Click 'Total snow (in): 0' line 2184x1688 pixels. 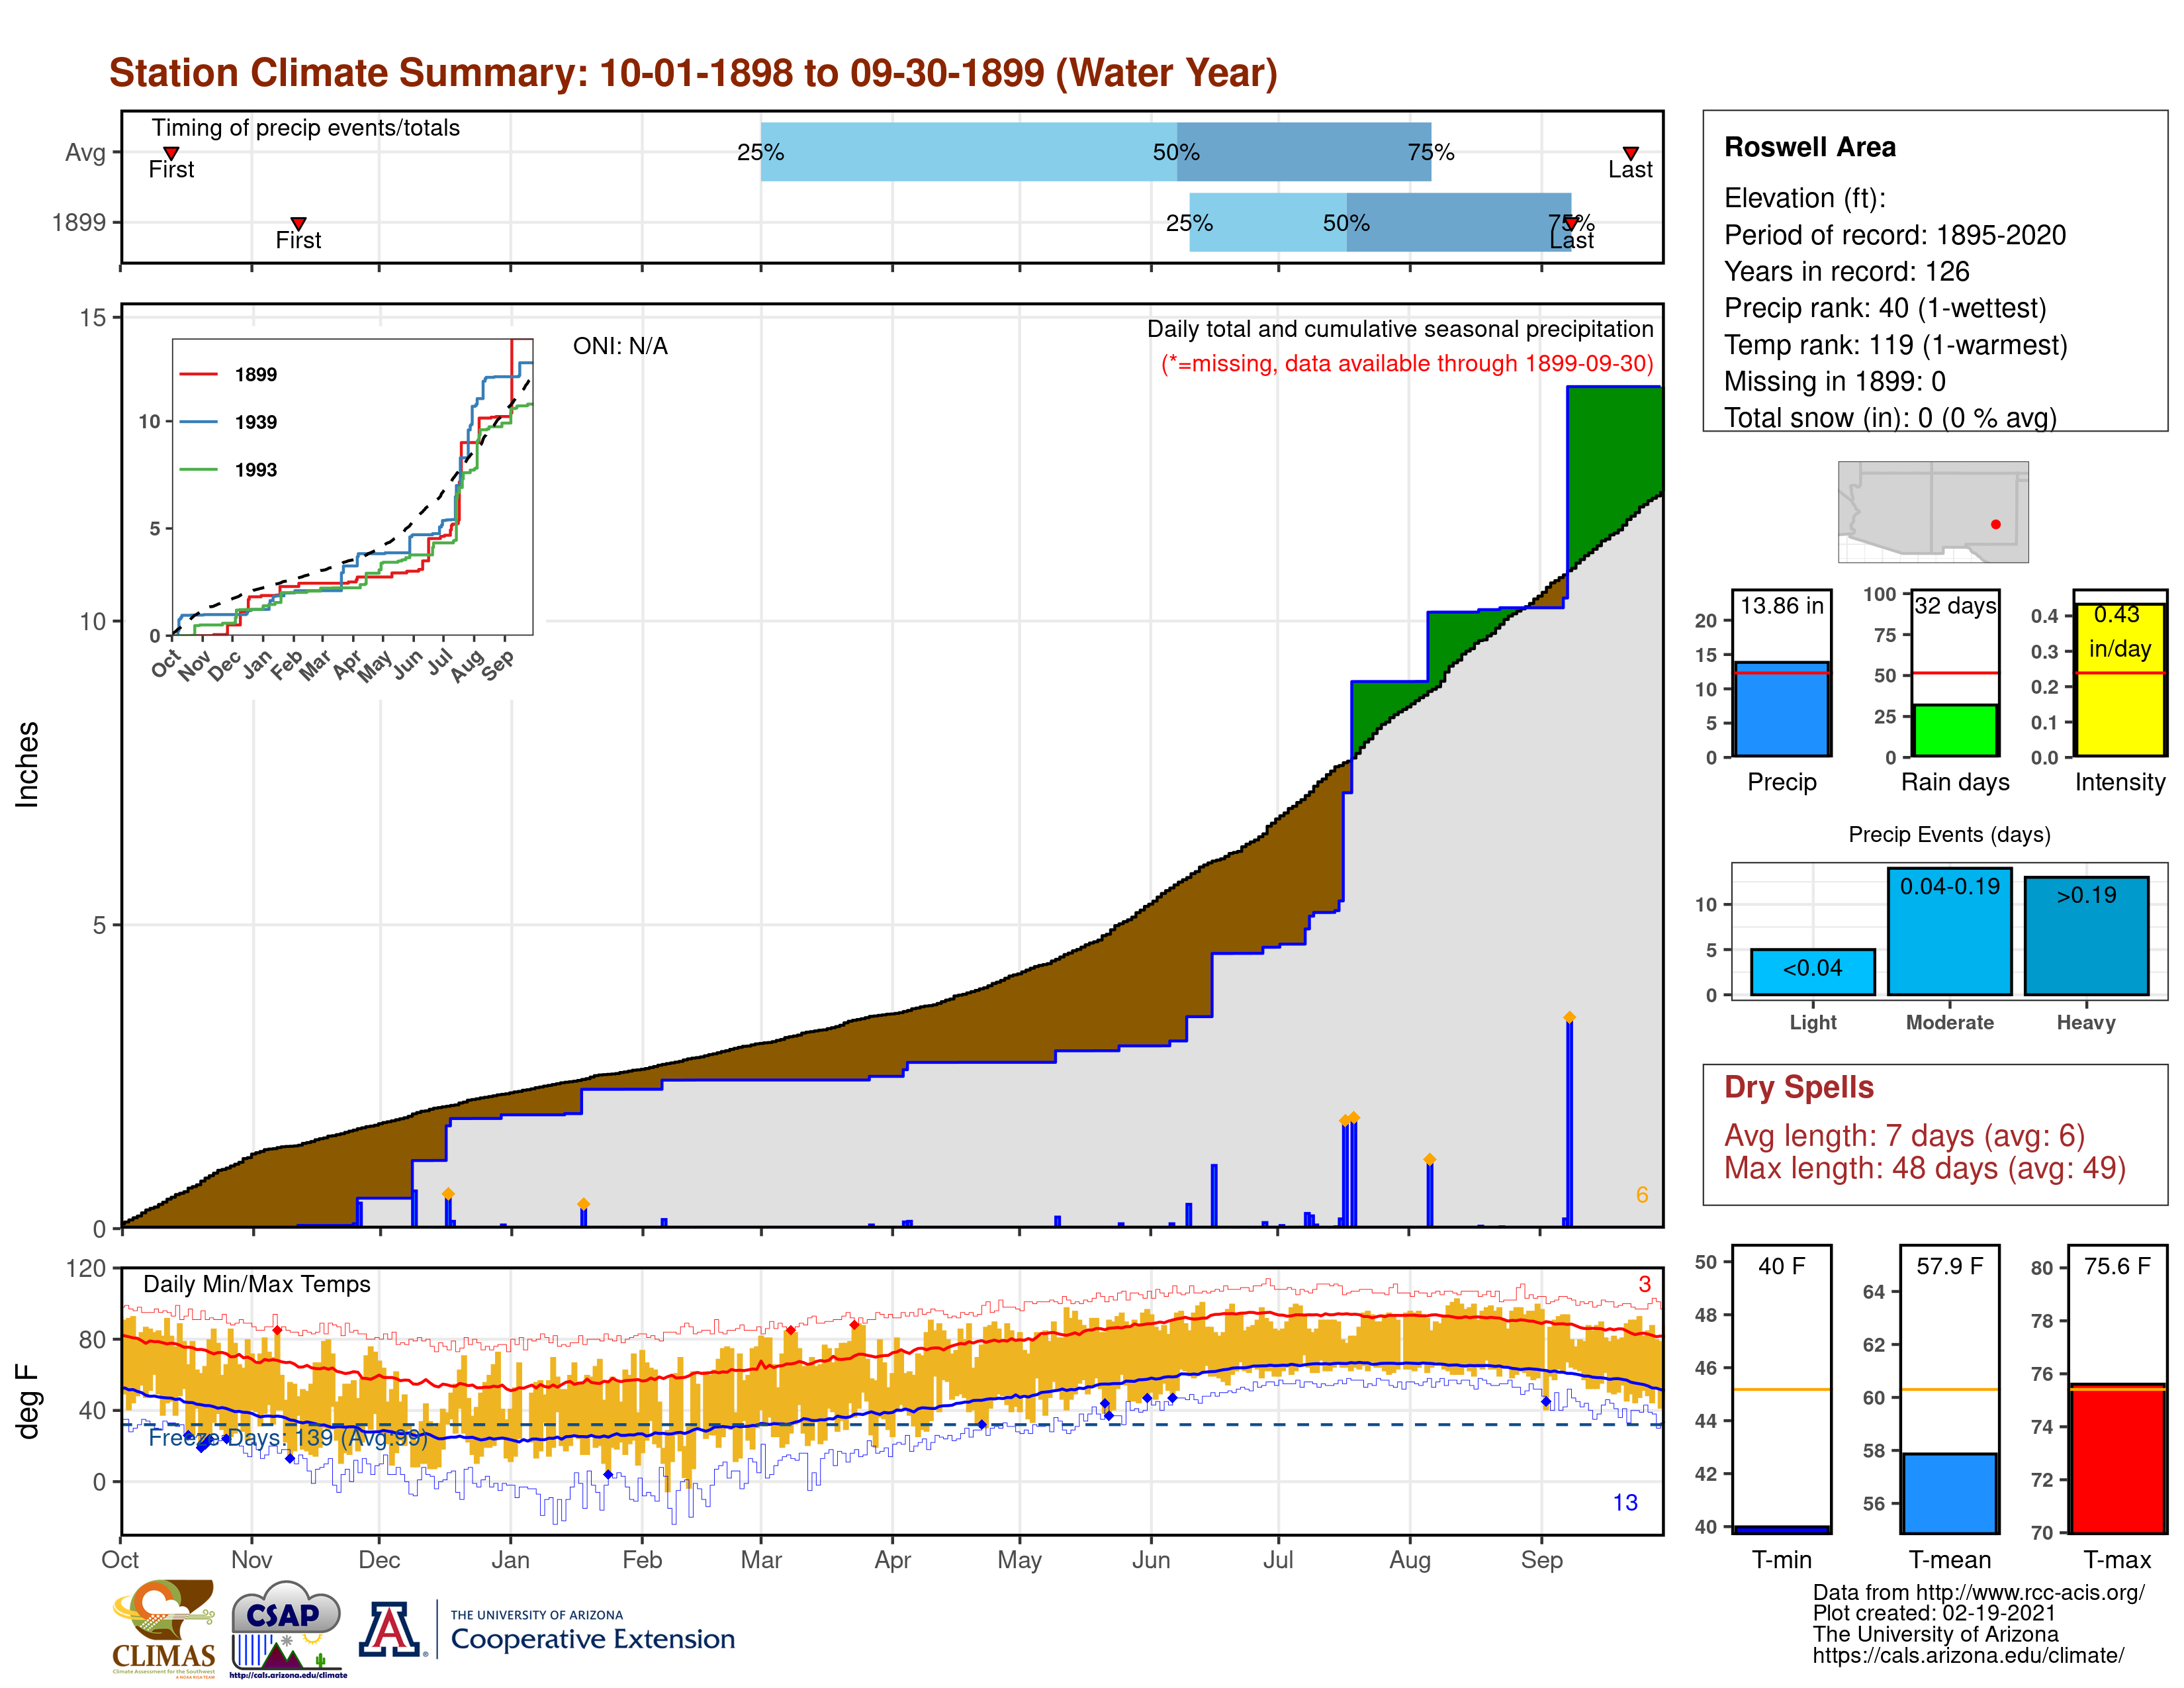coord(1890,417)
